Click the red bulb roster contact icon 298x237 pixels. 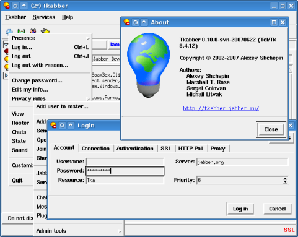click(6, 51)
